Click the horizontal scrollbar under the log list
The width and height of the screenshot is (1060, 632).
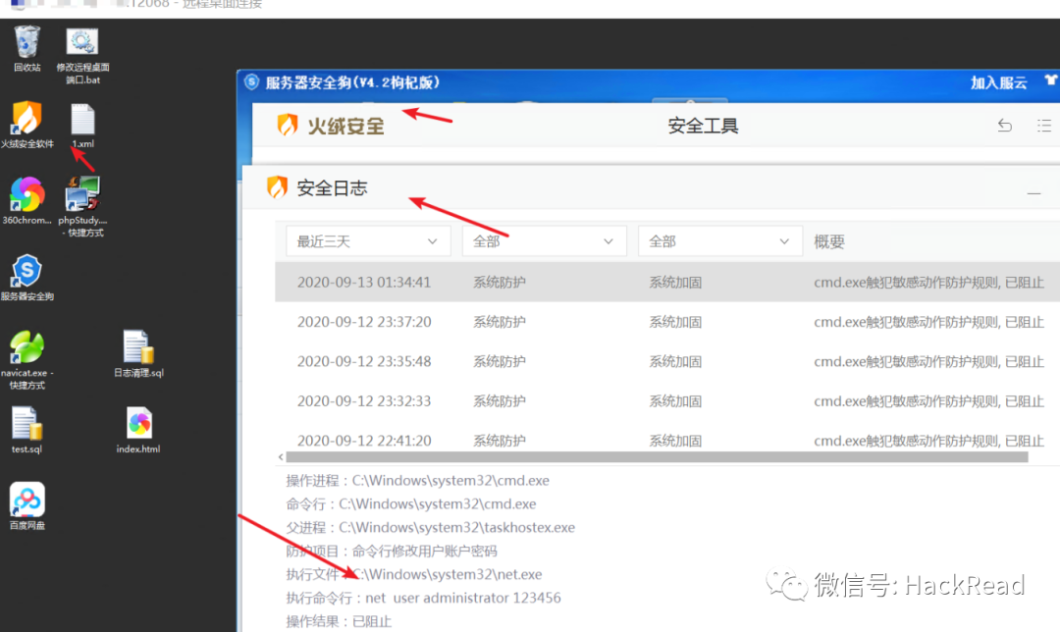click(657, 457)
